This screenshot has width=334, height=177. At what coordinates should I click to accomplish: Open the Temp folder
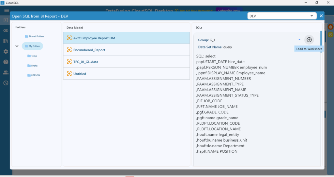click(x=32, y=56)
